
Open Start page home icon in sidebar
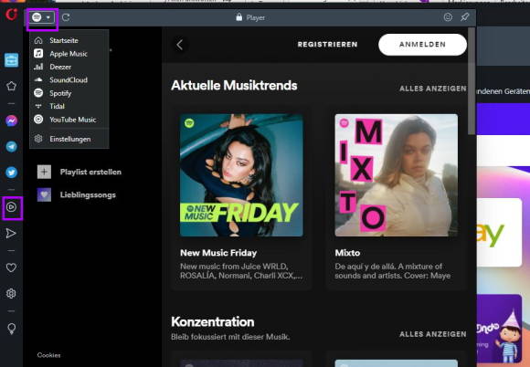click(x=11, y=86)
